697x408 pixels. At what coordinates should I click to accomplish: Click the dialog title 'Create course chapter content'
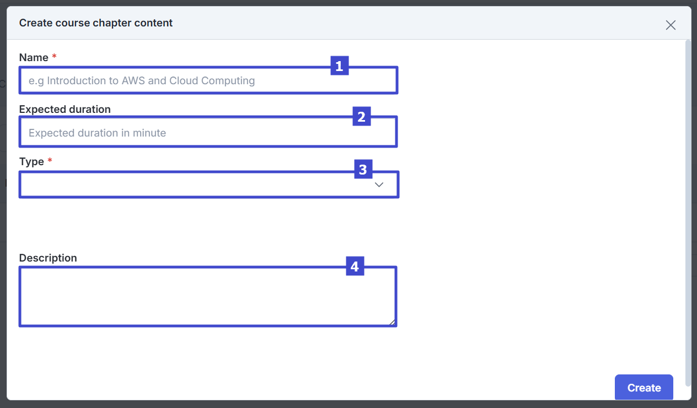coord(96,23)
